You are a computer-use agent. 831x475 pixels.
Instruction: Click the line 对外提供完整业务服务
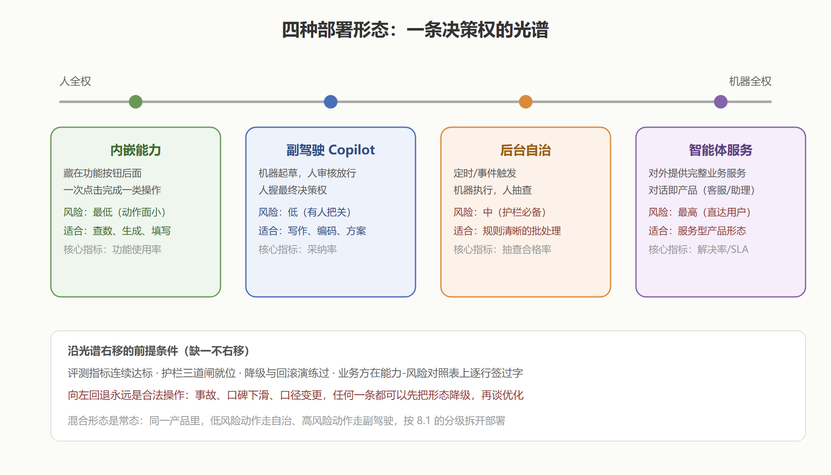click(697, 173)
